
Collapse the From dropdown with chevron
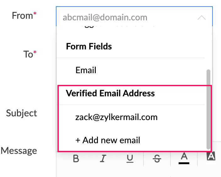202,18
